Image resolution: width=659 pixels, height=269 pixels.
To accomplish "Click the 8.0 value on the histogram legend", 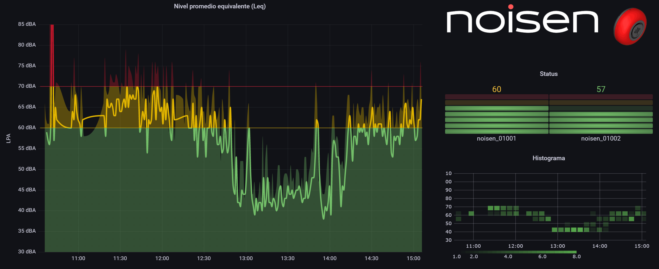I will [x=577, y=257].
